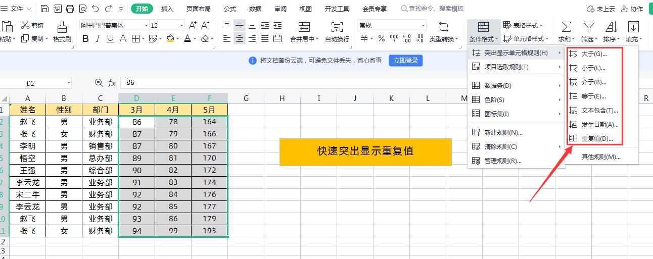The width and height of the screenshot is (653, 259).
Task: Switch to Data (数据) tab
Action: point(255,9)
